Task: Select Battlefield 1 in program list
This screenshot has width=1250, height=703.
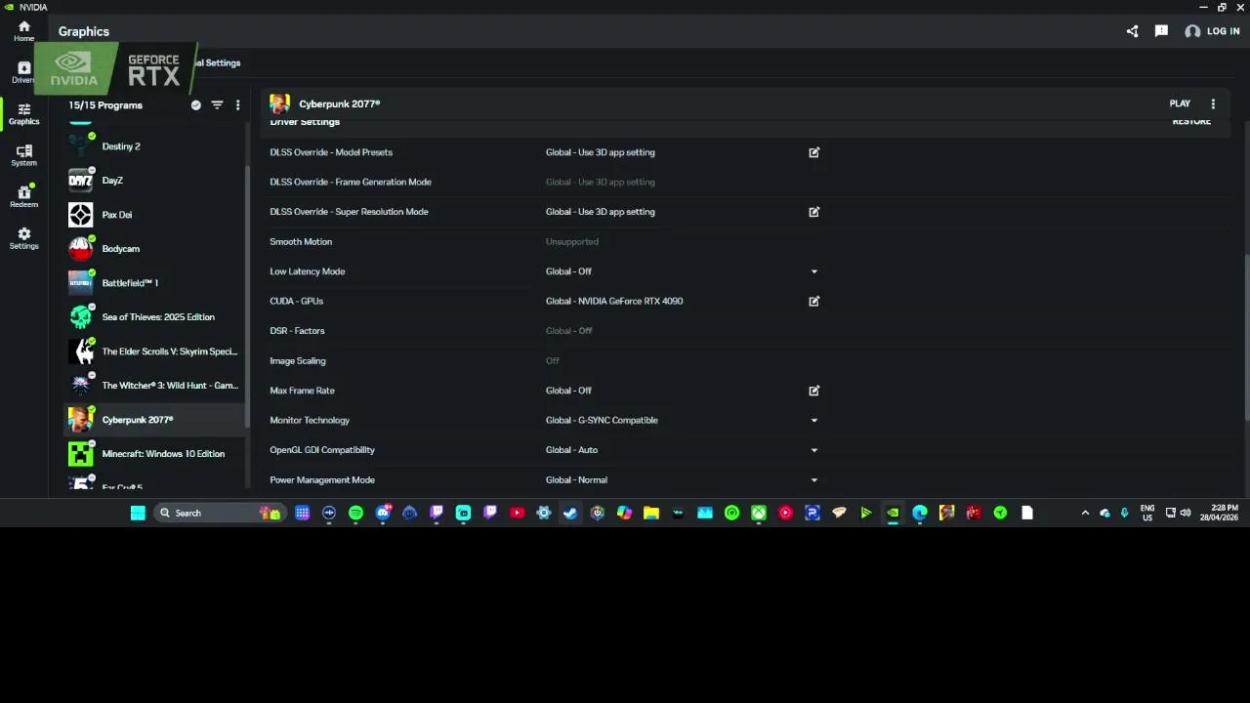Action: [154, 283]
